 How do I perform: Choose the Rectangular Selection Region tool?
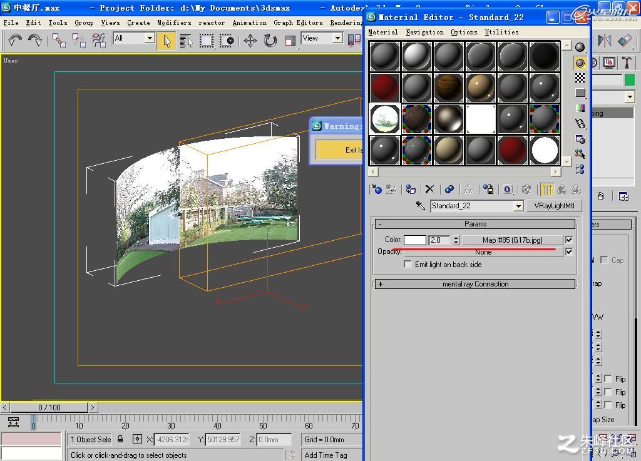point(207,41)
